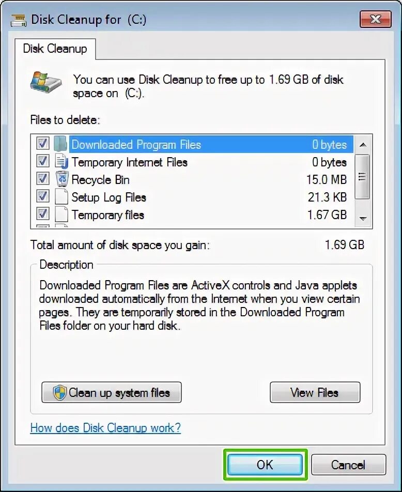Screen dimensions: 402x492
Task: Click the View Files button
Action: 315,392
